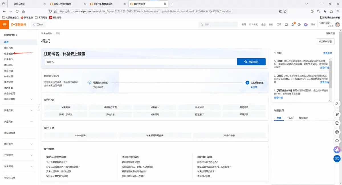Click the browser screenshot crop icon

(319, 11)
